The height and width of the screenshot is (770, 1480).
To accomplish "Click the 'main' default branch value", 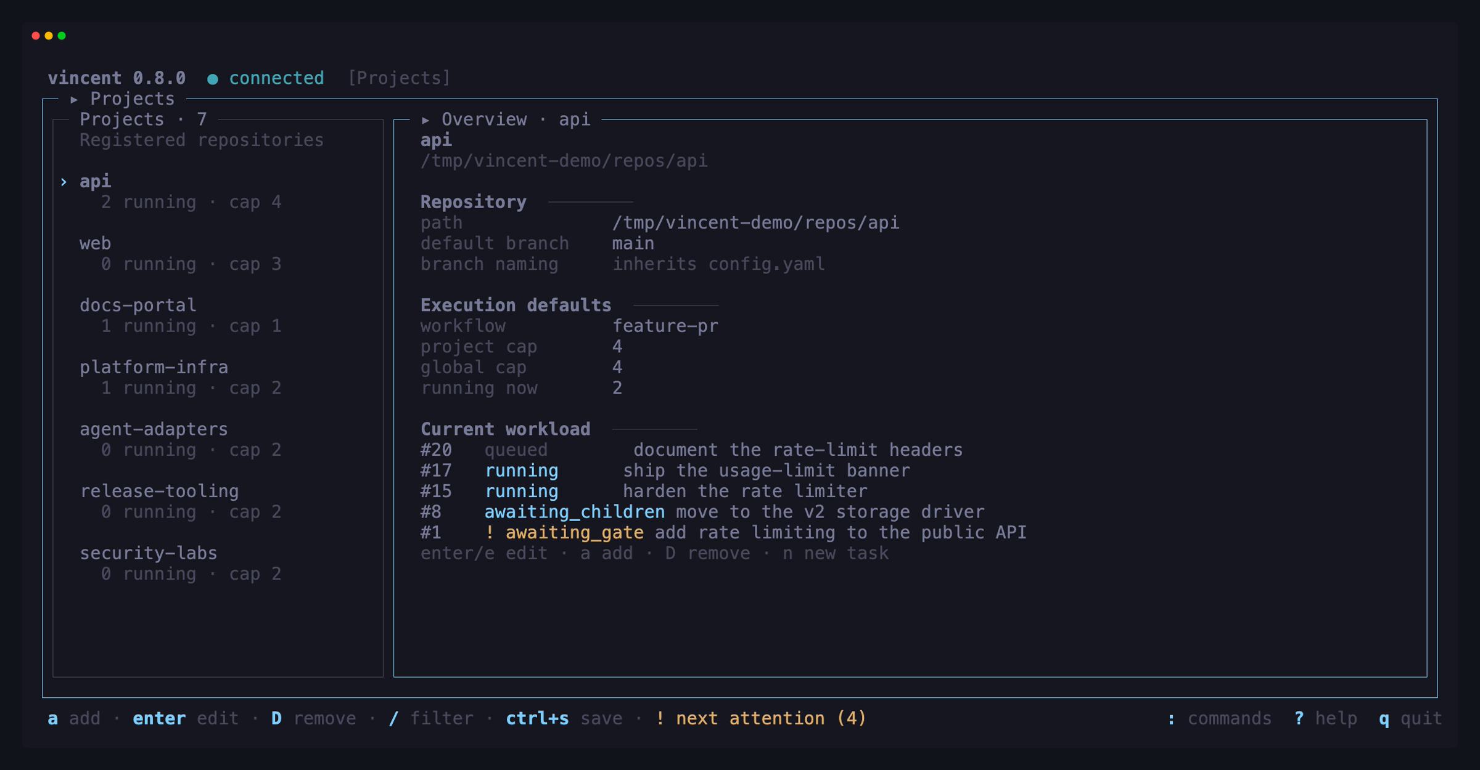I will tap(633, 243).
